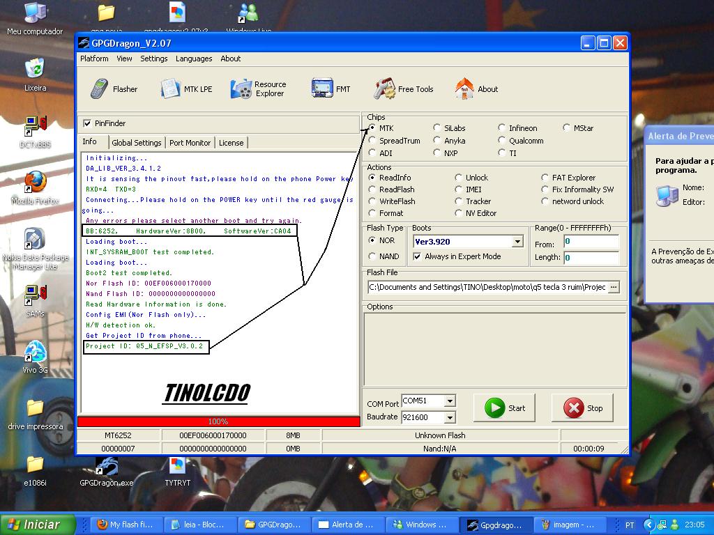Image resolution: width=714 pixels, height=535 pixels.
Task: Switch to the Port Monitor tab
Action: pos(190,143)
